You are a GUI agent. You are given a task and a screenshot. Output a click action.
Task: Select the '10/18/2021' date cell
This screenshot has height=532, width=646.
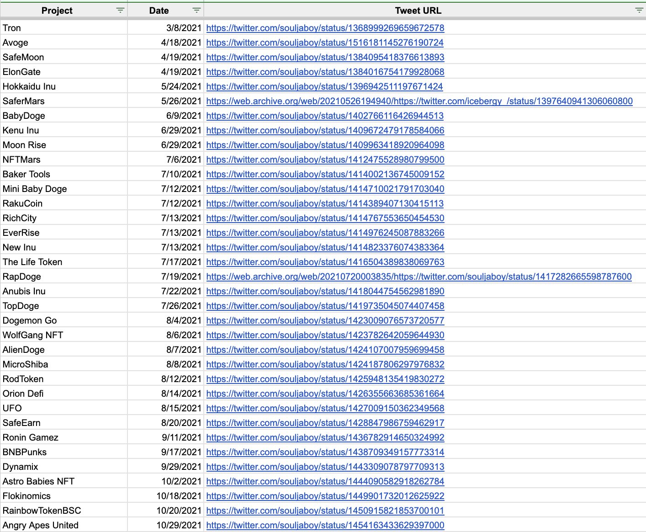(165, 496)
